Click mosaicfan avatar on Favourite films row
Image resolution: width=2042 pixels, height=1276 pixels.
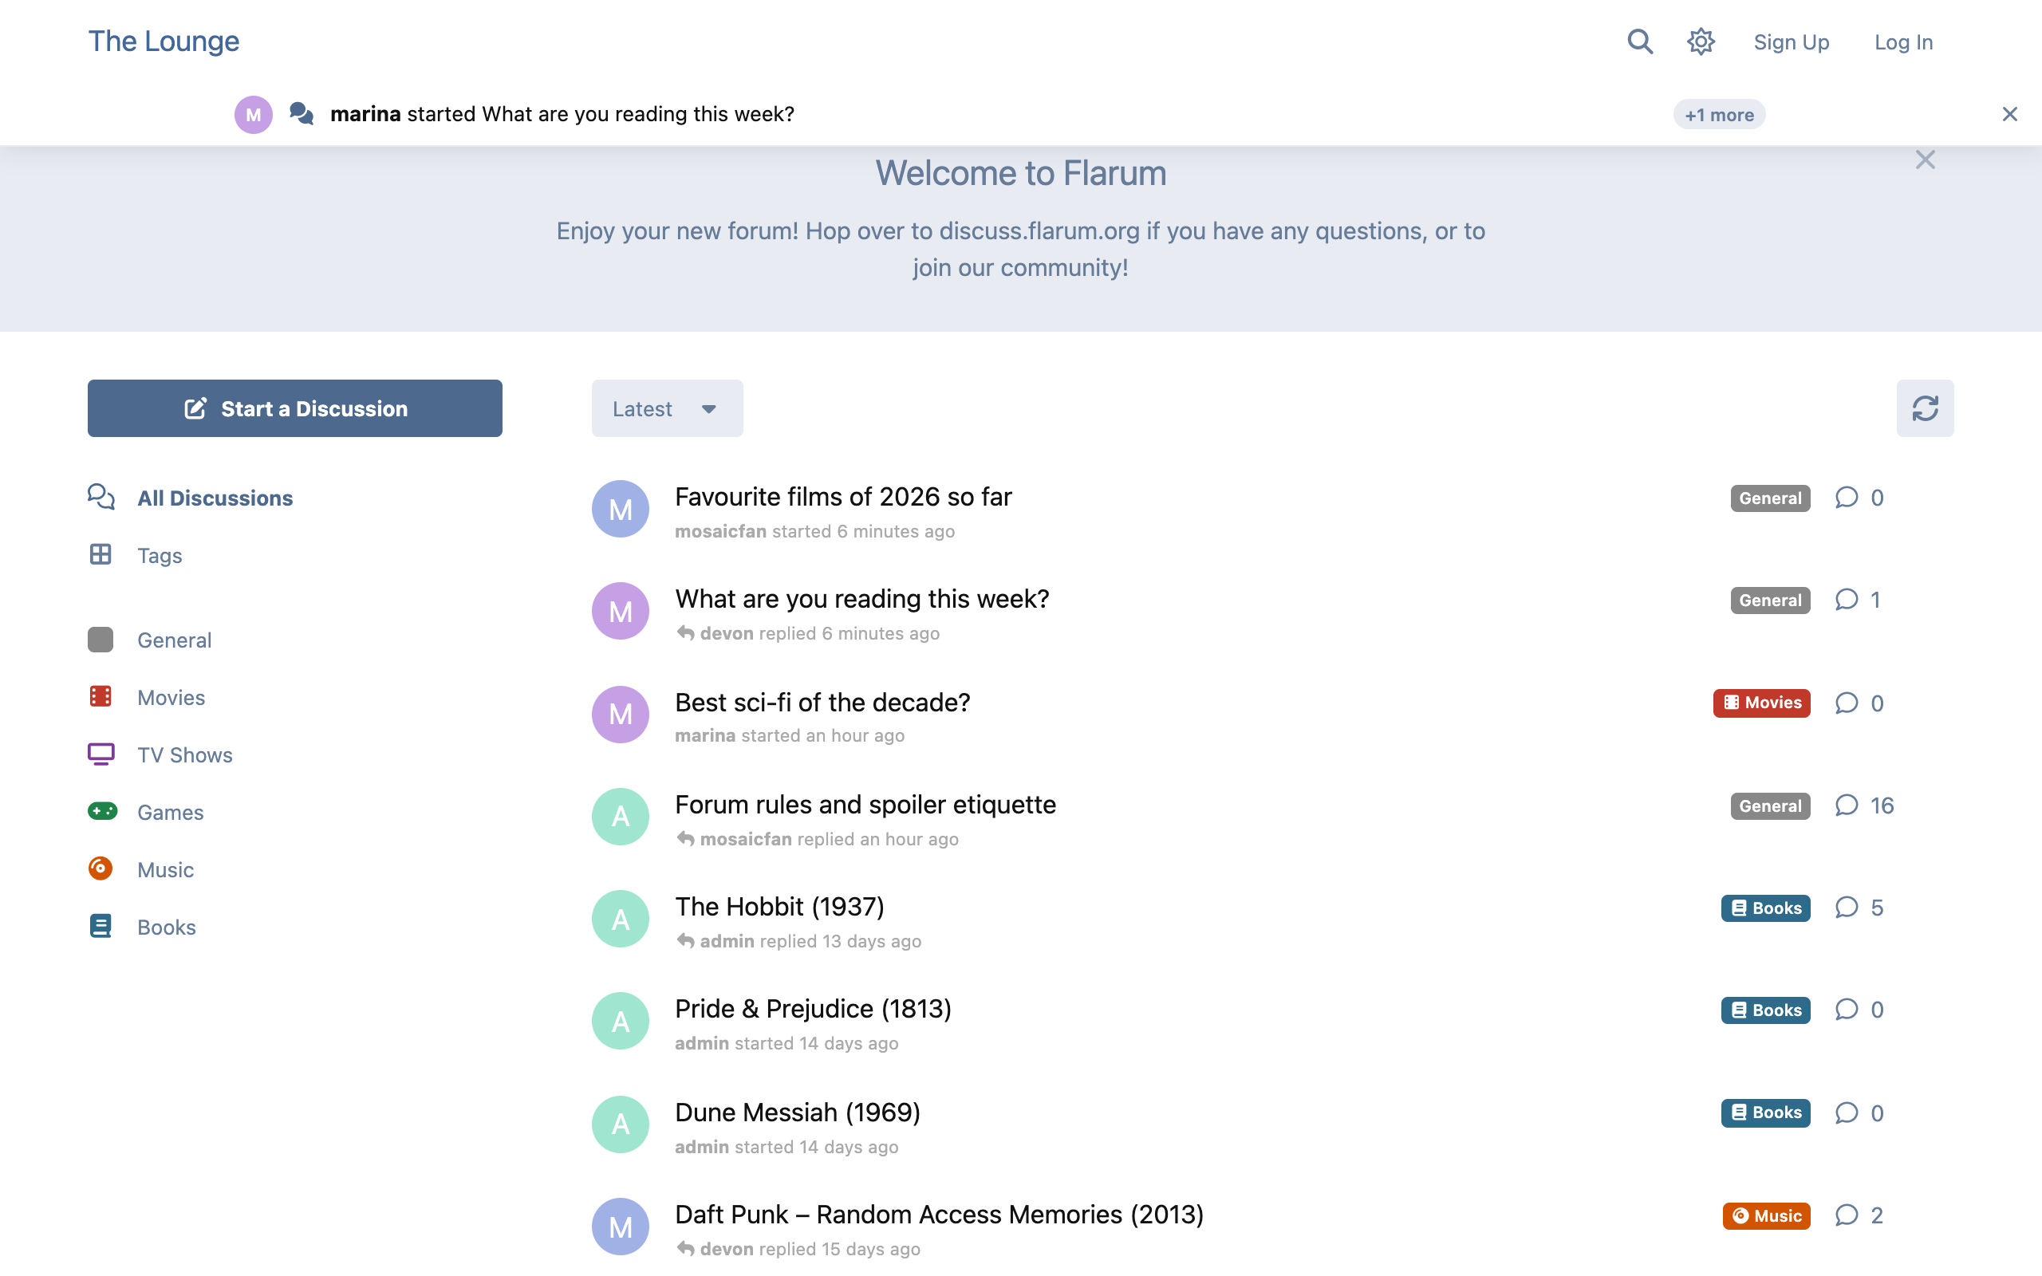point(621,509)
